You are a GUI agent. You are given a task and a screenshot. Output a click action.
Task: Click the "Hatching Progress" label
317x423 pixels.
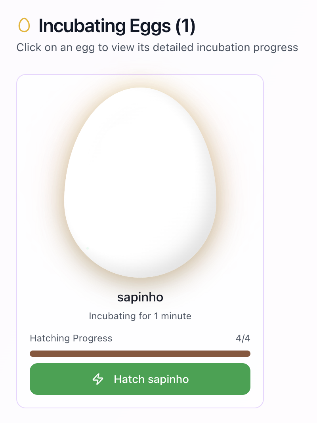(71, 338)
